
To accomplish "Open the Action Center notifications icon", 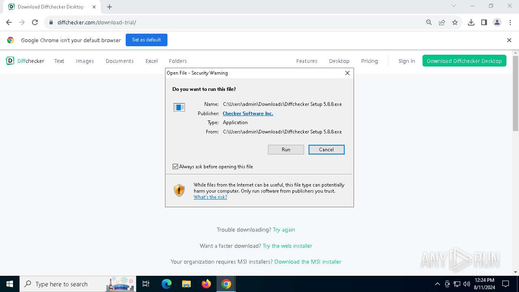I will pyautogui.click(x=506, y=284).
